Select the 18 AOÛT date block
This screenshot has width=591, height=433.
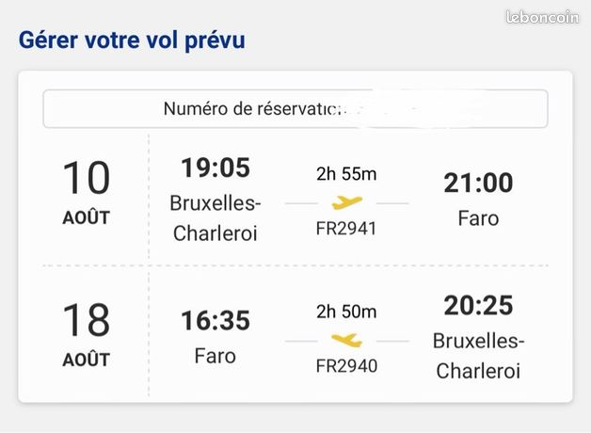tap(87, 334)
